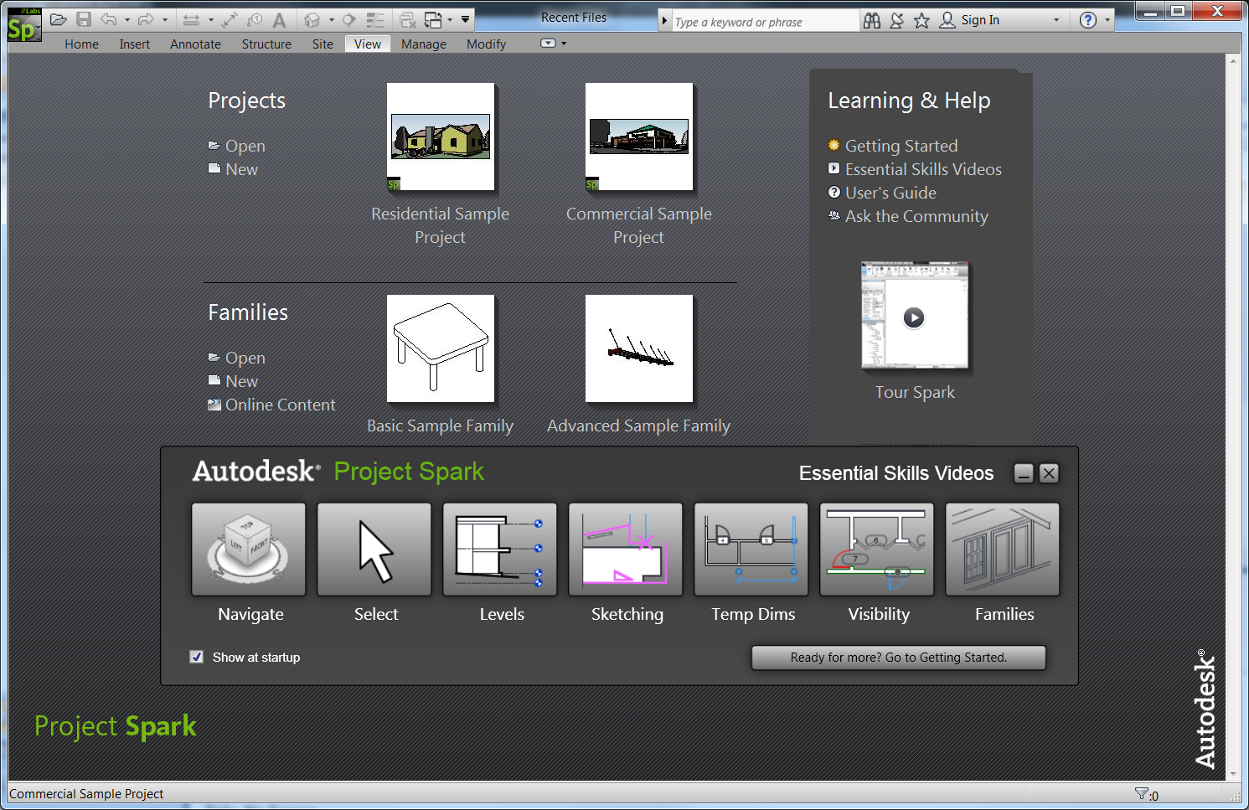Play the Families skills video
Screen dimensions: 1249x810
(1002, 549)
